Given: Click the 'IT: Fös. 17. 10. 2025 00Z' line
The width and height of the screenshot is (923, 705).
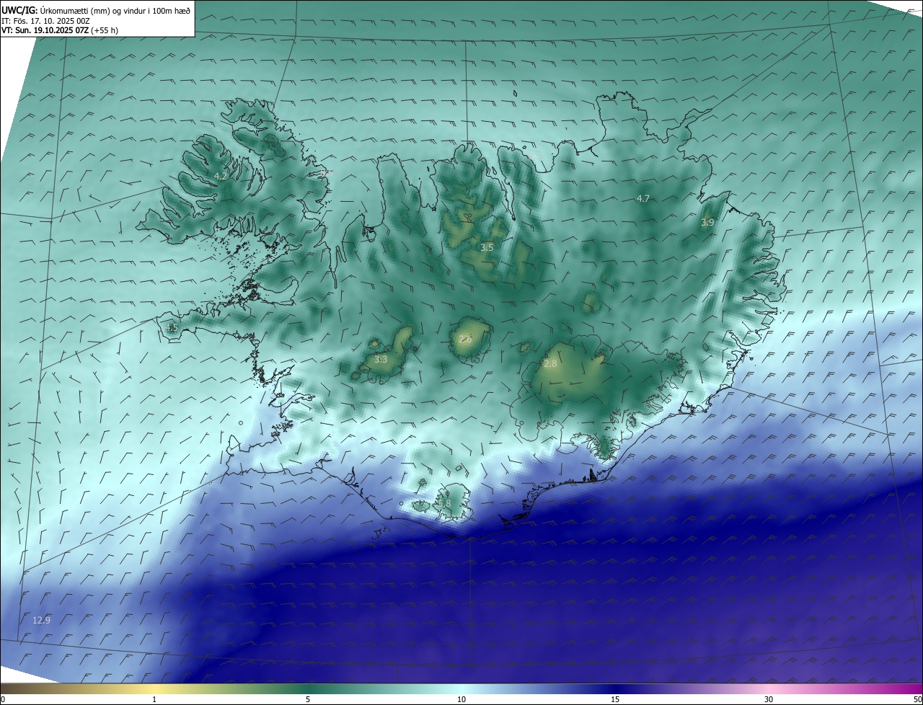Looking at the screenshot, I should (x=45, y=21).
